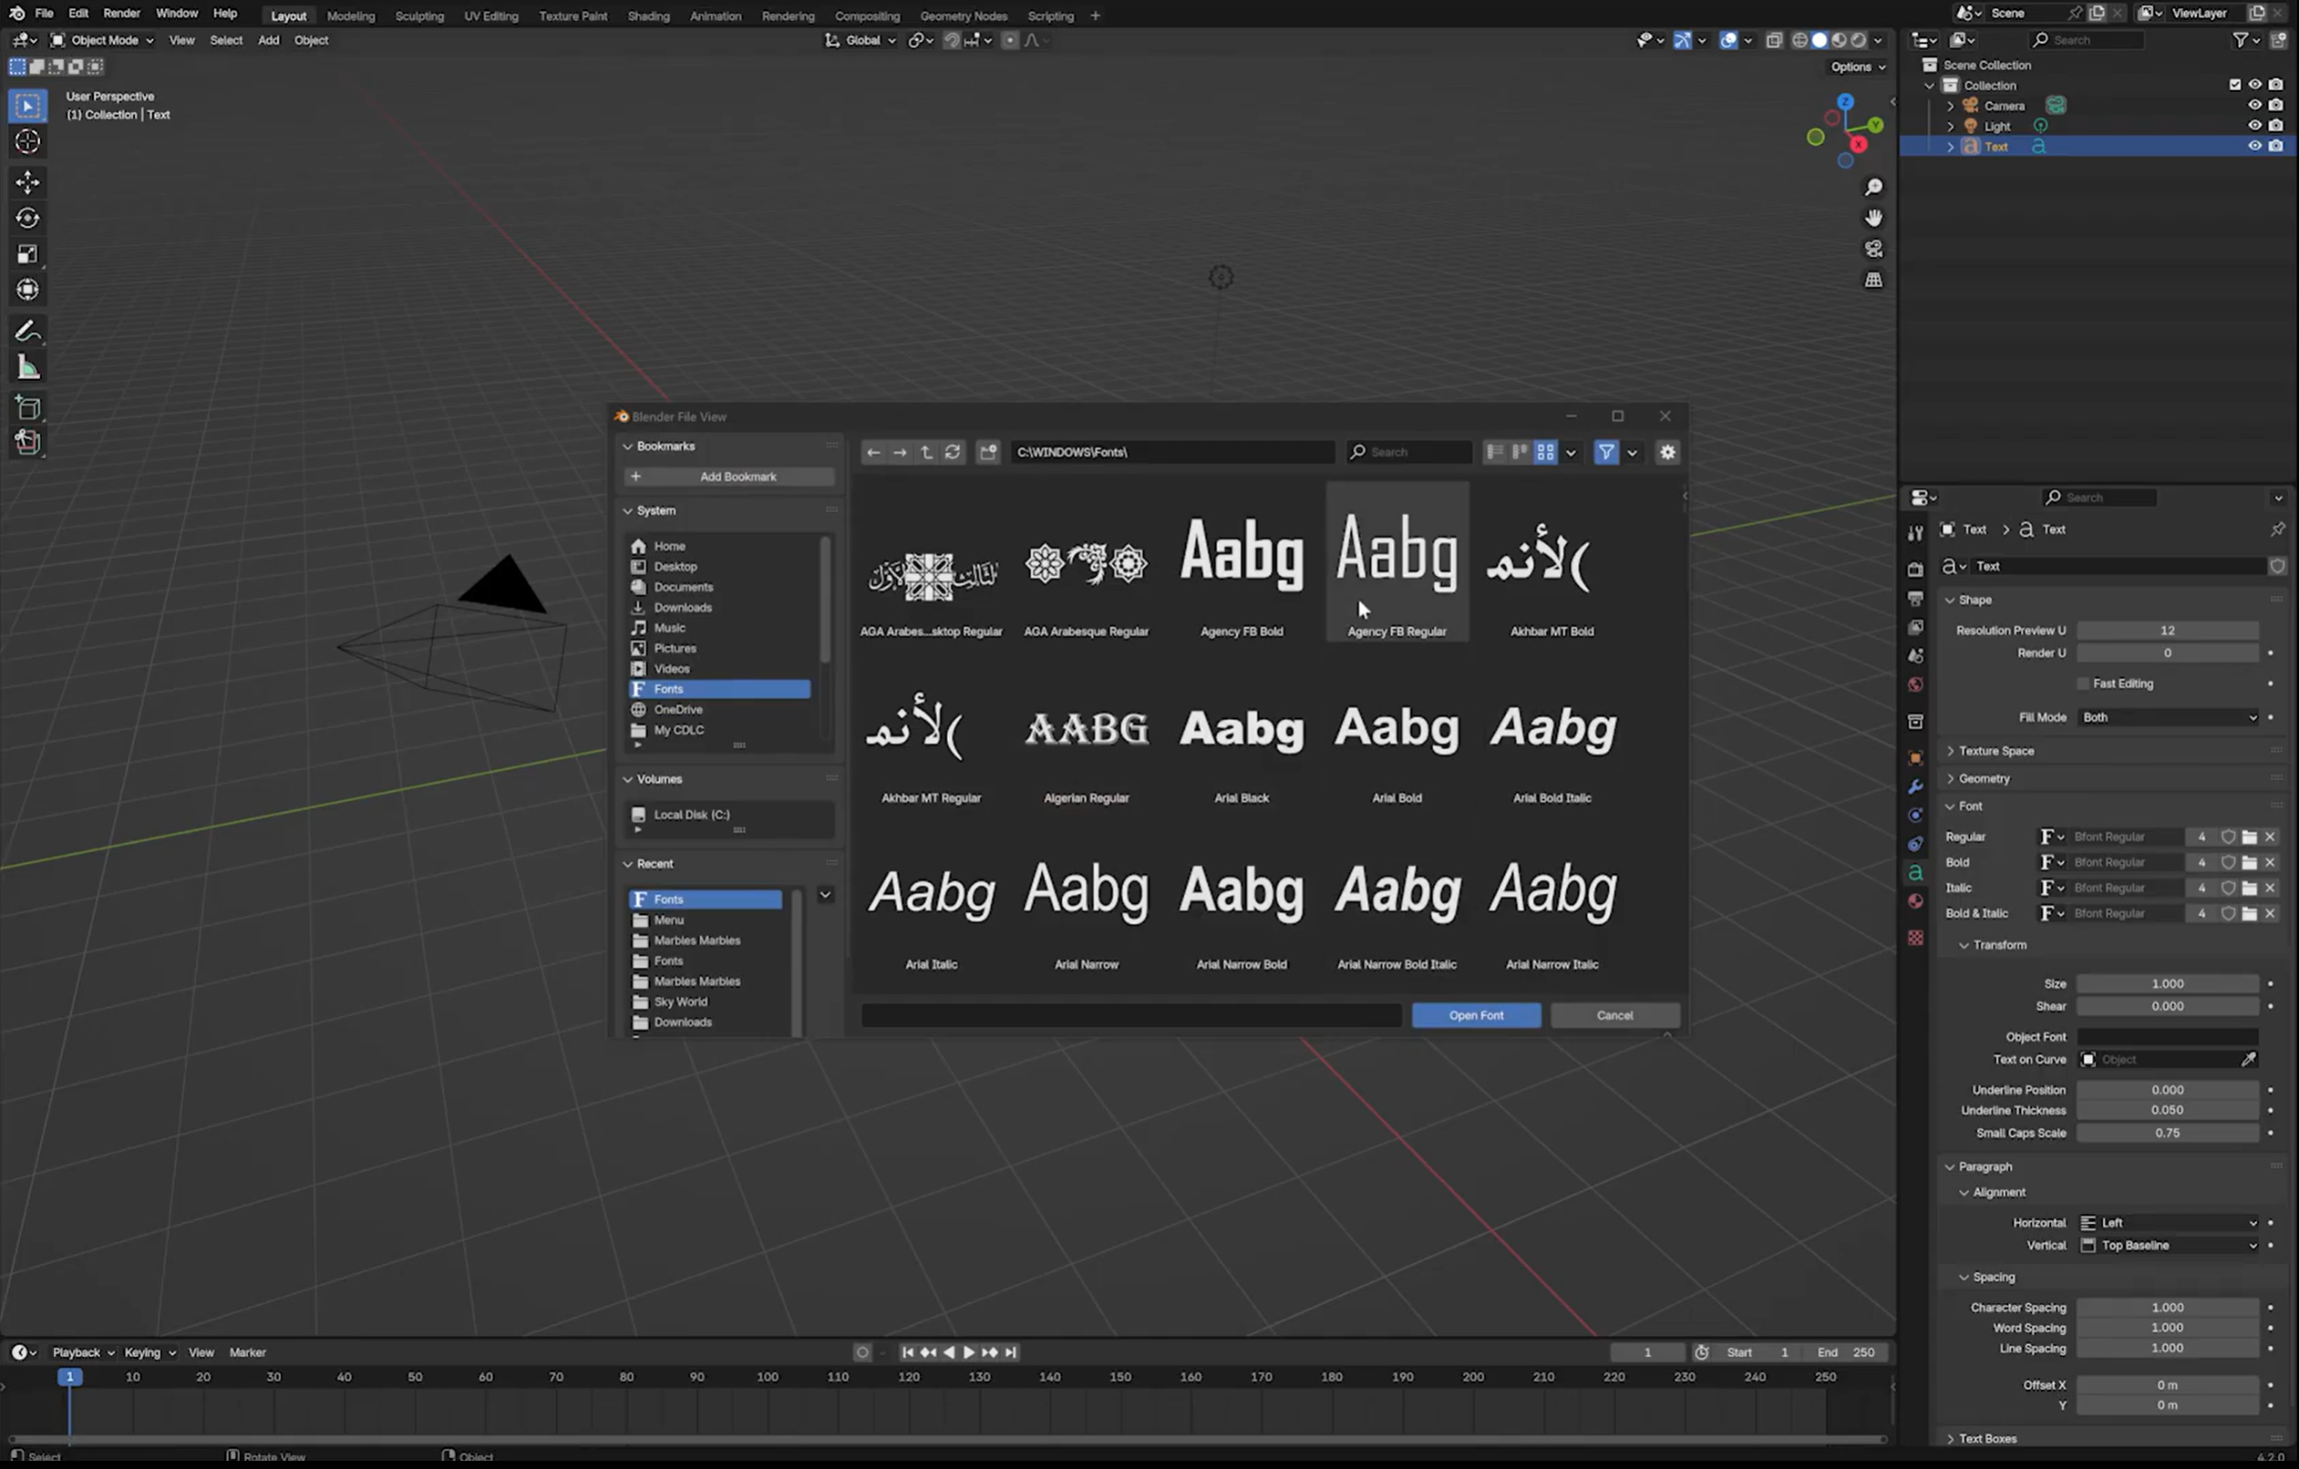Click Add Bookmark button
Screen dimensions: 2299x1469
(728, 477)
